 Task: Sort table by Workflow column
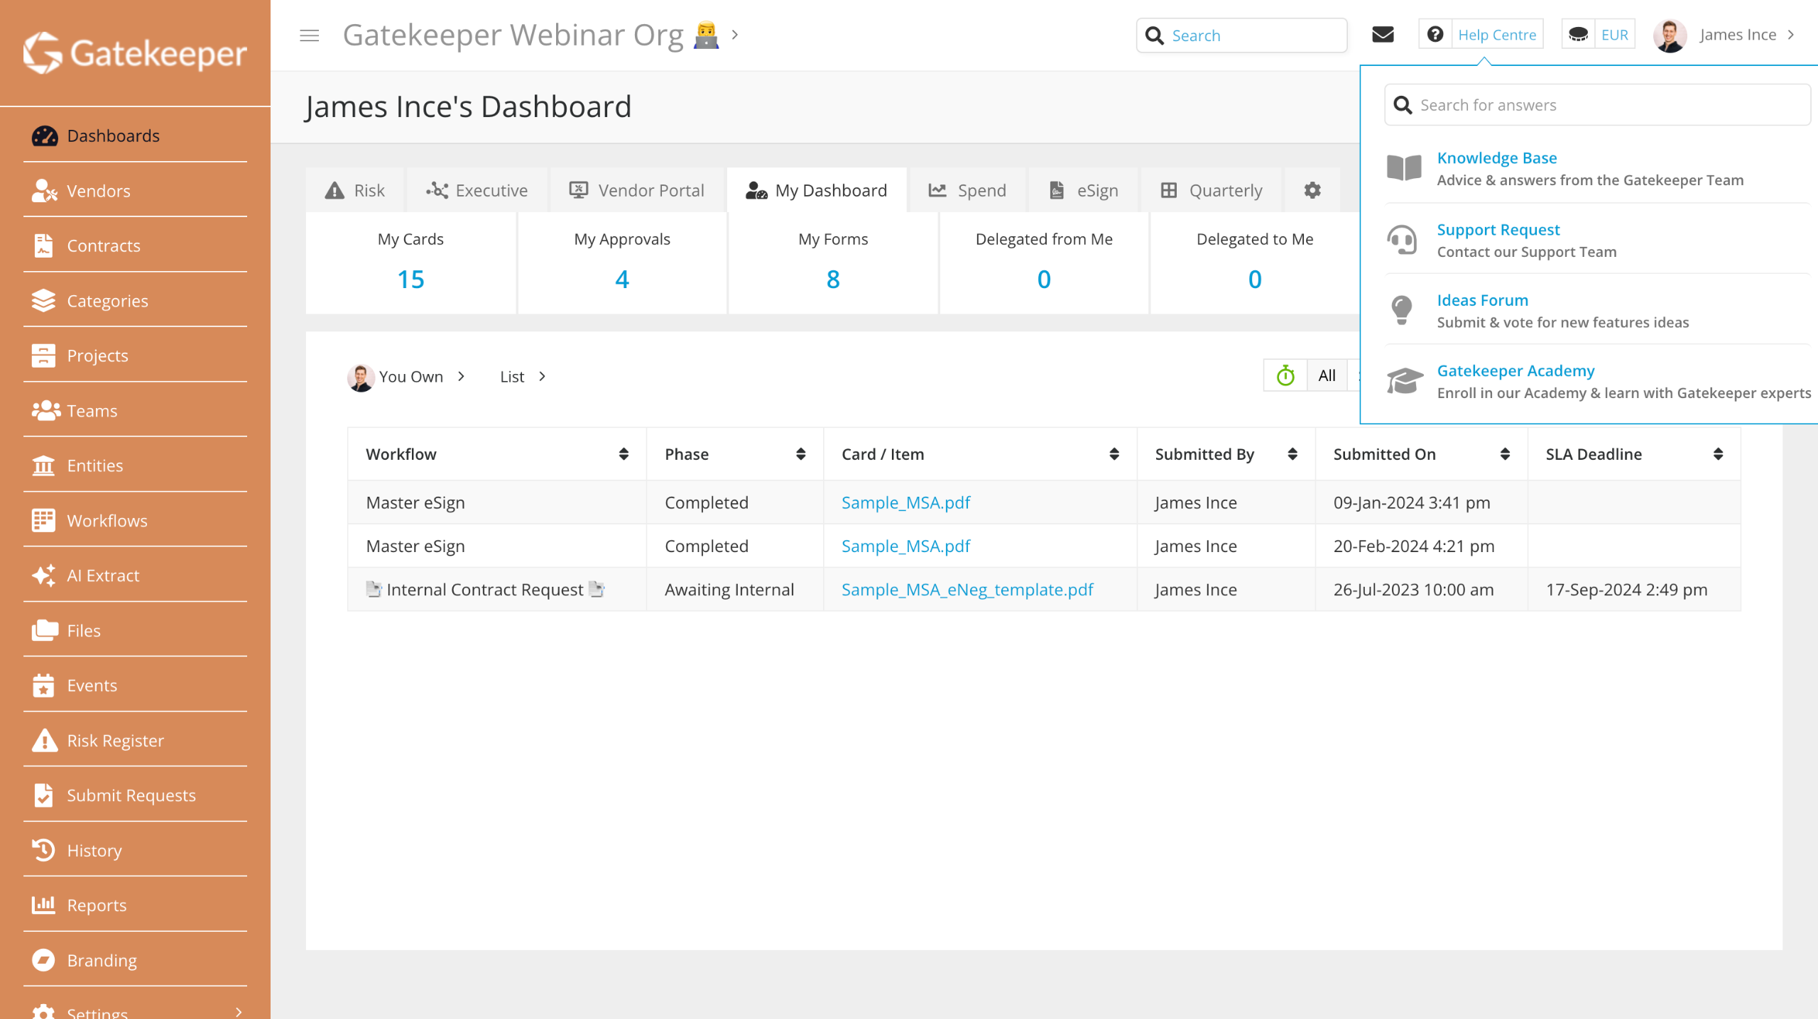[623, 454]
